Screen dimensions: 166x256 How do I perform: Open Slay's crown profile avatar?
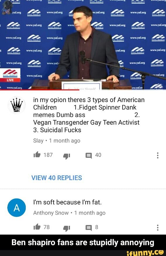pos(16,105)
